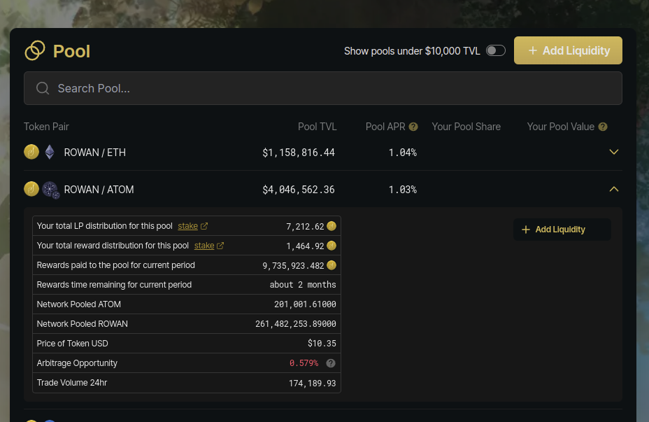The image size is (649, 422).
Task: Click the ROWAN / ETH pair name
Action: (x=95, y=153)
